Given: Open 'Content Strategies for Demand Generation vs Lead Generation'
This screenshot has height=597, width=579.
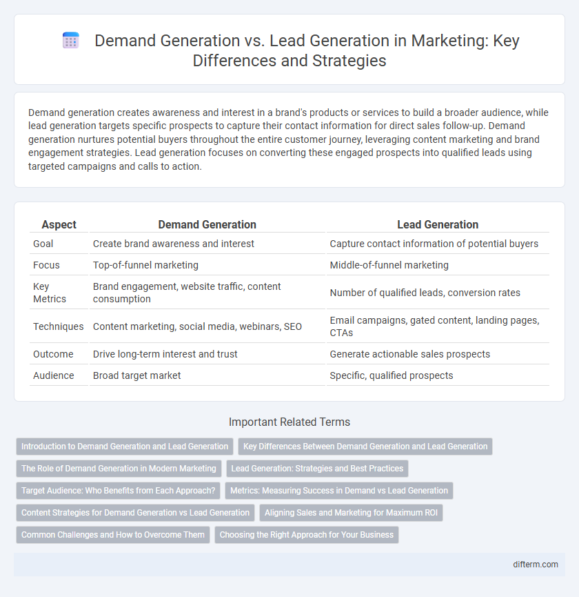Looking at the screenshot, I should click(x=135, y=513).
